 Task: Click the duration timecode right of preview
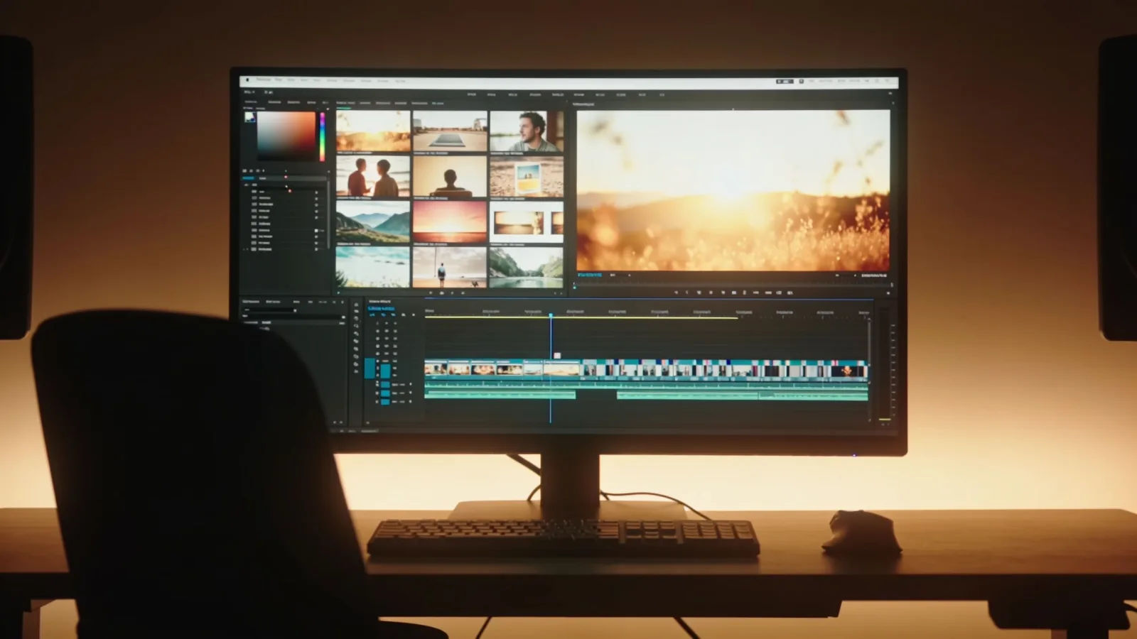click(x=874, y=275)
